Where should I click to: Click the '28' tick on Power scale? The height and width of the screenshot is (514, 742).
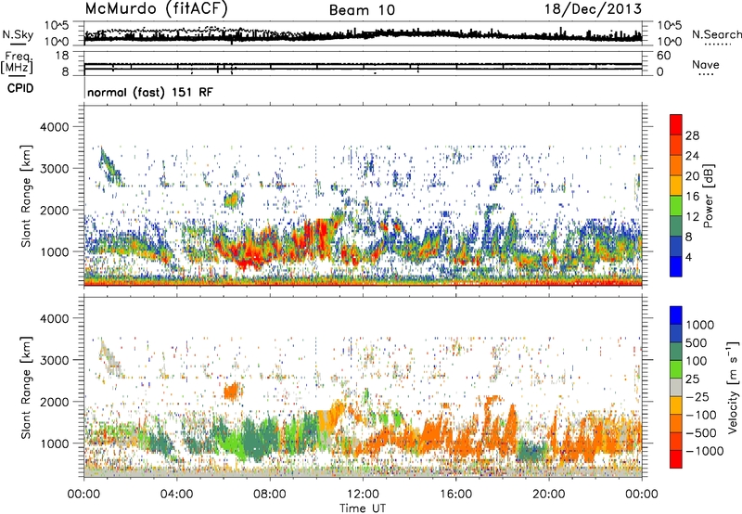point(692,135)
